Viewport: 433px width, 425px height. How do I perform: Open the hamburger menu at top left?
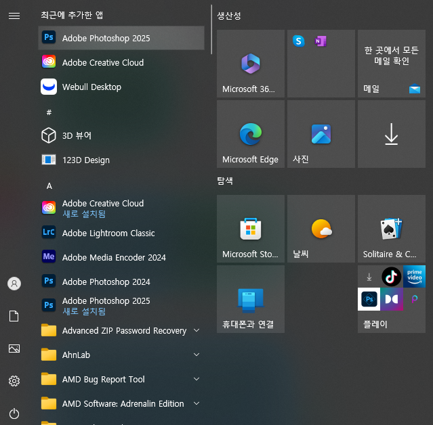point(14,16)
